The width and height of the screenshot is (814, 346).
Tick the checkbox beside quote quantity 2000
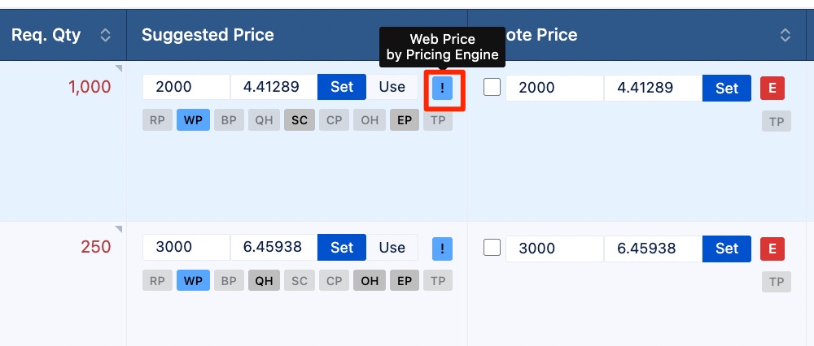[492, 88]
